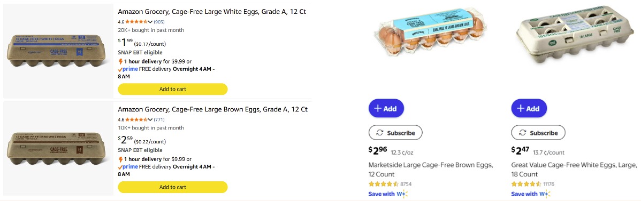Add Marketside Brown Eggs with plus button
The width and height of the screenshot is (641, 201).
[x=386, y=108]
